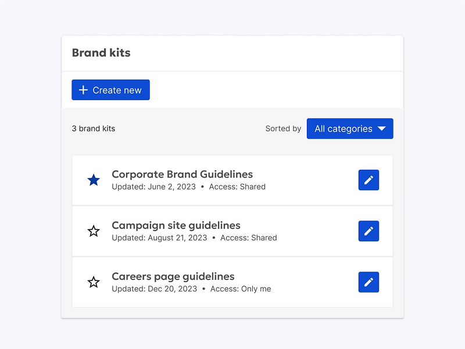Open the editor for Campaign site guidelines

(369, 231)
